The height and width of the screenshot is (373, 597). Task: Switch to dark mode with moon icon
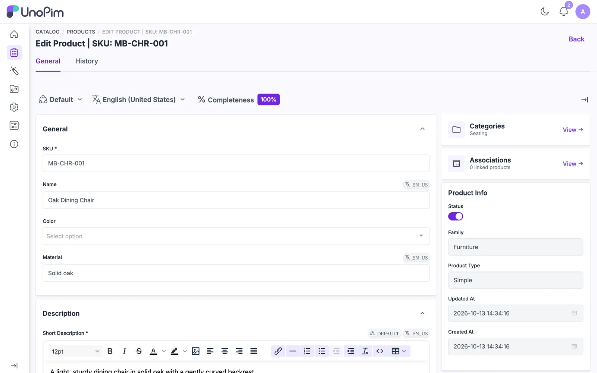[545, 12]
